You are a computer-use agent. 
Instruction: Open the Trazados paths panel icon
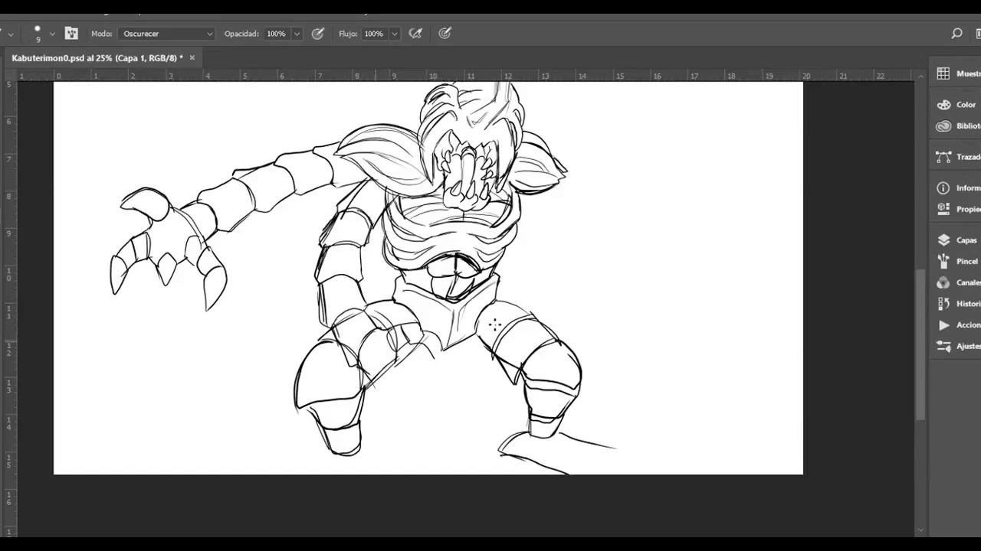point(943,157)
